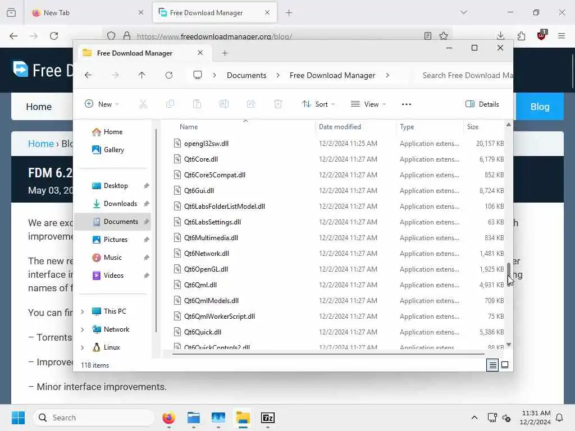This screenshot has height=431, width=575.
Task: Expand chevron after Documents breadcrumb
Action: [278, 75]
